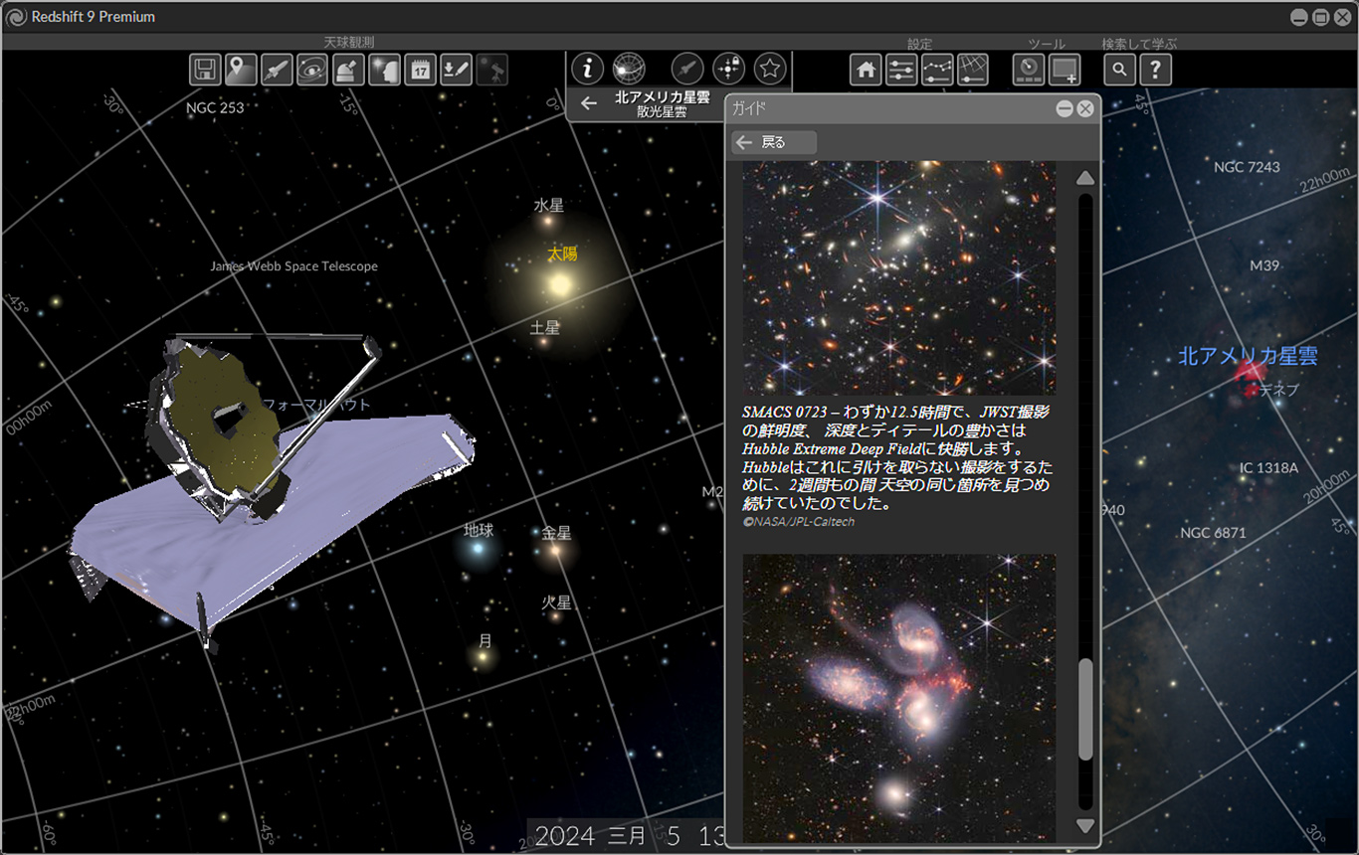Minimize the ガイド guide panel
Screen dimensions: 1359x855
coord(1064,109)
